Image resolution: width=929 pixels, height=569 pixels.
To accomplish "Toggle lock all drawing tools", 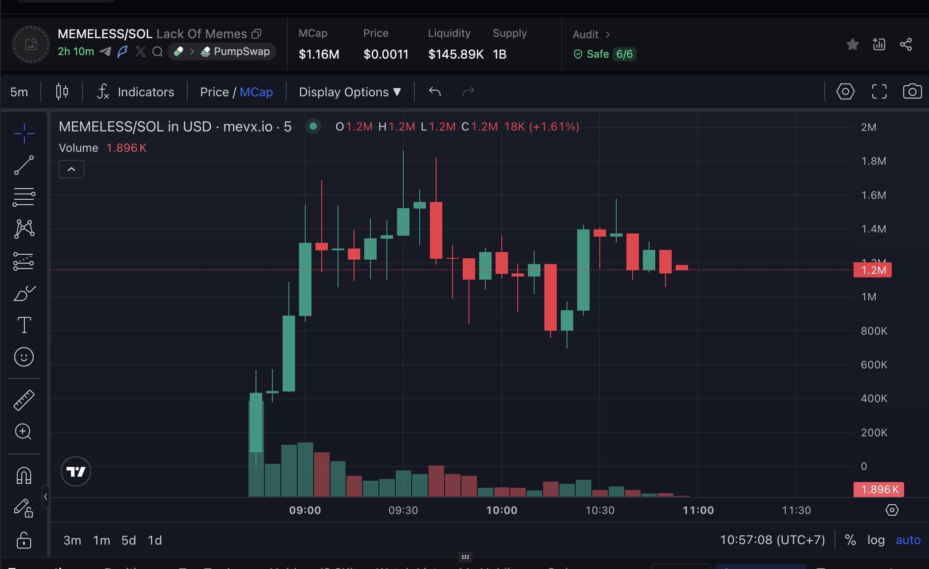I will [24, 540].
